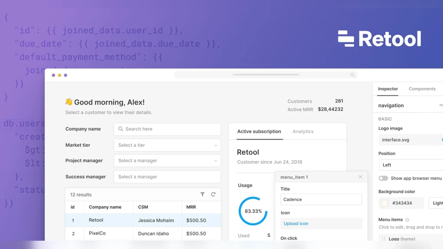
Task: Click the interface.svg logo image field
Action: tap(411, 140)
